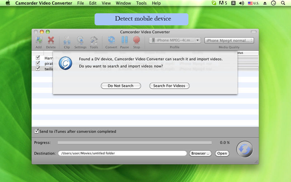Click the volume icon in menu bar
Image resolution: width=291 pixels, height=182 pixels.
coord(242,3)
